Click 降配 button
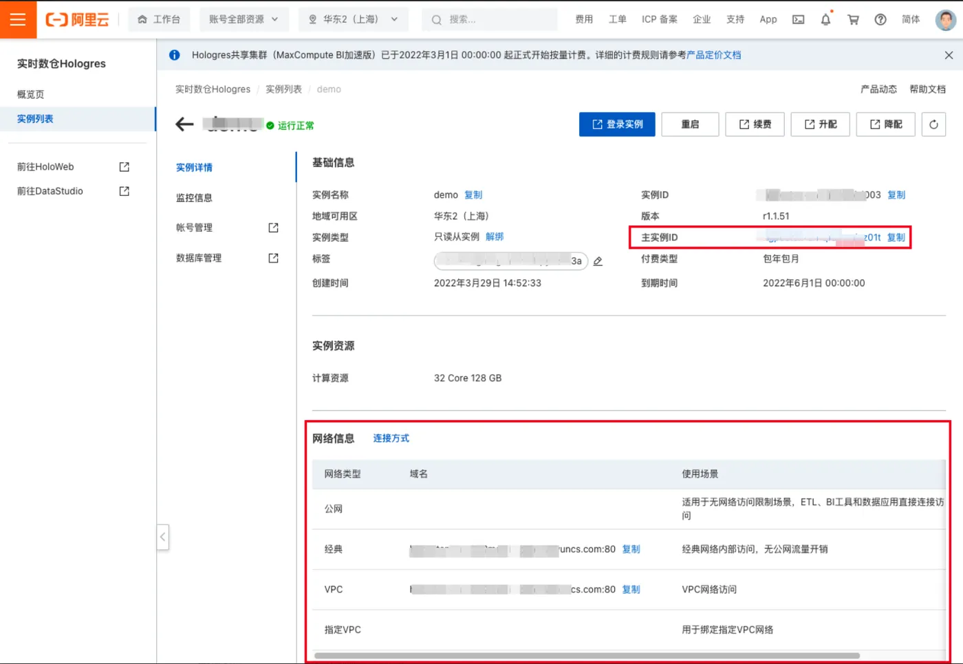This screenshot has width=963, height=664. coord(885,124)
